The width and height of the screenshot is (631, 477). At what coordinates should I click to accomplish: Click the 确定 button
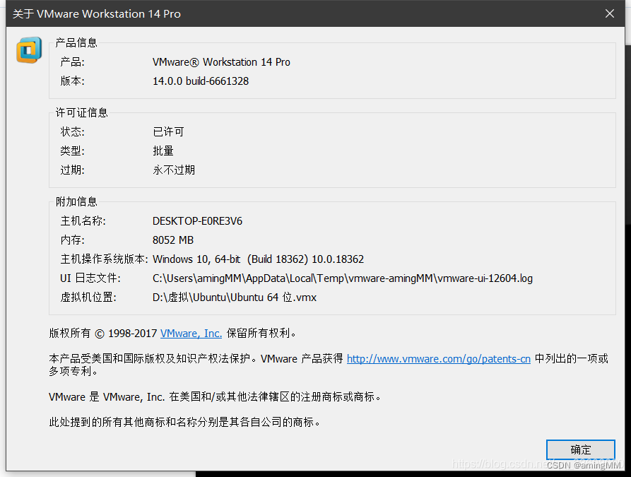(580, 449)
